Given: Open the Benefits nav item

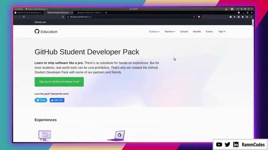Looking at the screenshot, I should [x=197, y=32].
